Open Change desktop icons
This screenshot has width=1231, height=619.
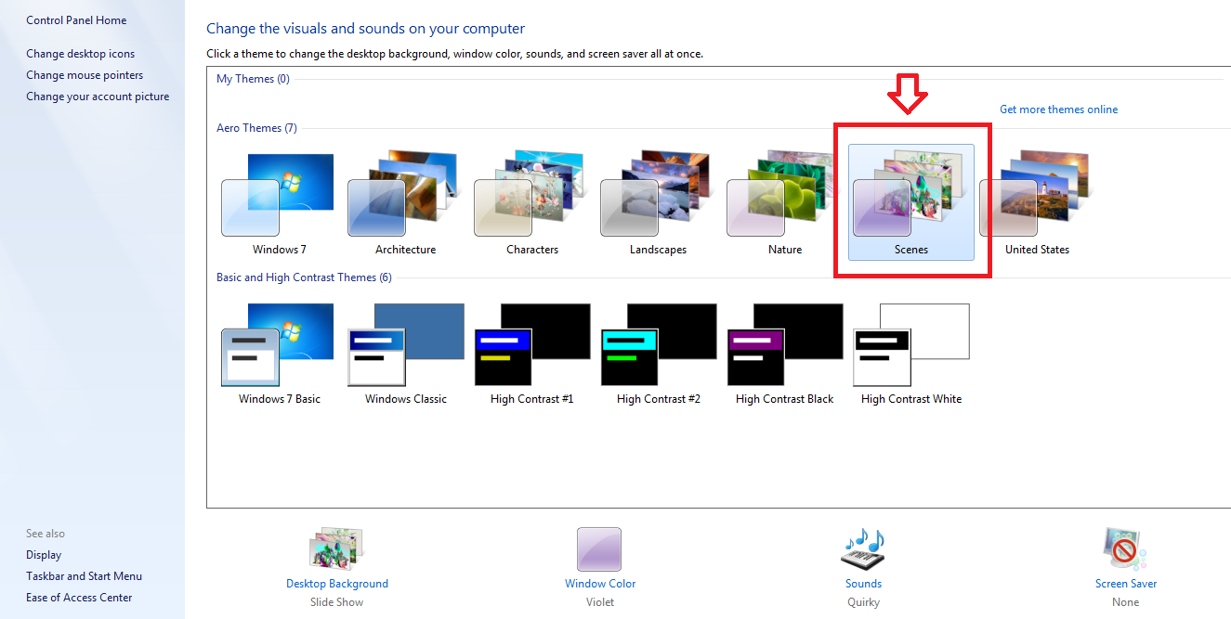(81, 54)
